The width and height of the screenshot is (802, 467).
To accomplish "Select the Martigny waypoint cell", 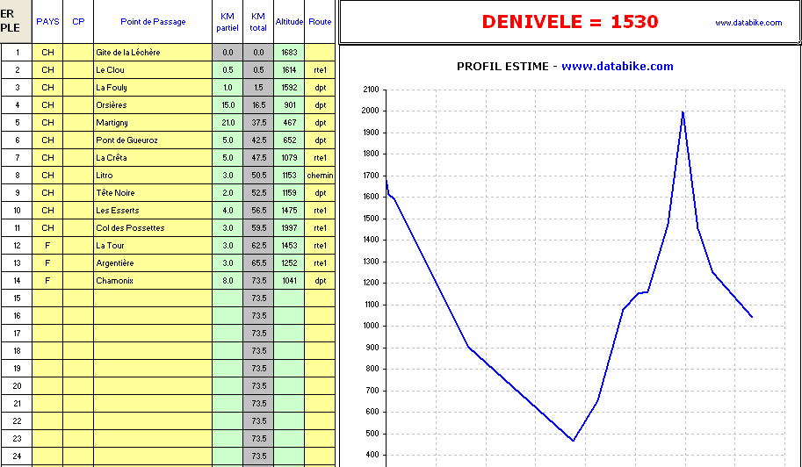I will point(152,123).
